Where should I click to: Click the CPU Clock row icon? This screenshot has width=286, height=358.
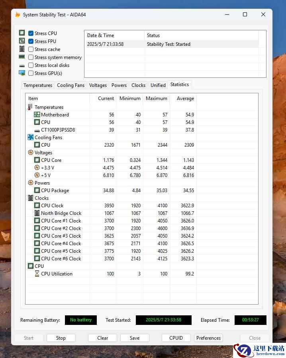tap(37, 205)
